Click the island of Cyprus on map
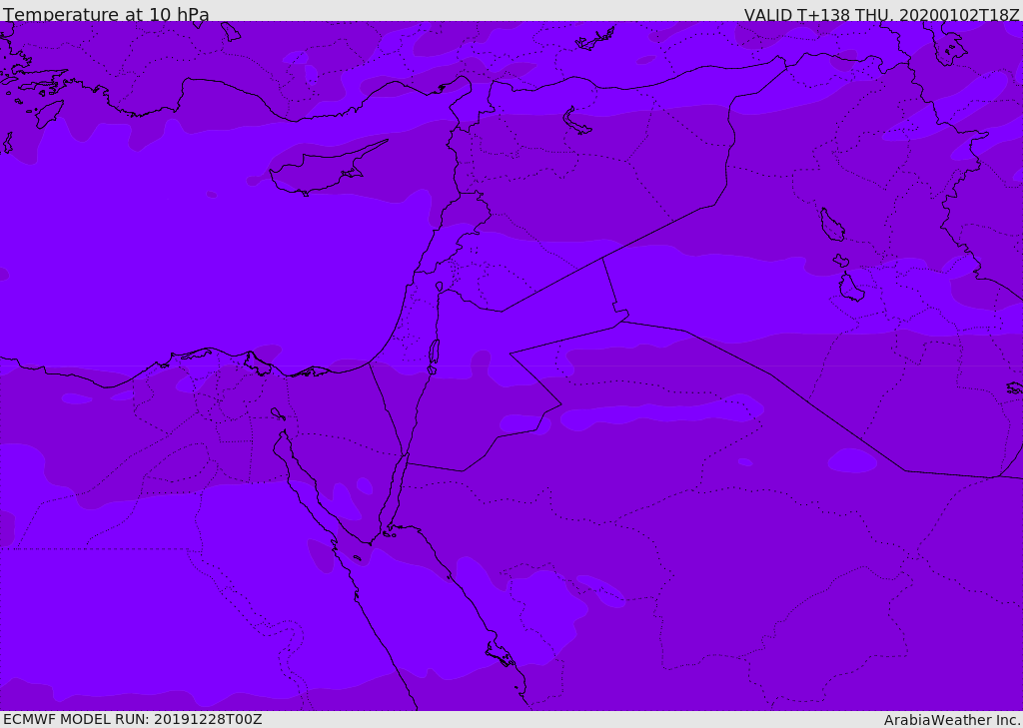The width and height of the screenshot is (1023, 728). 327,169
